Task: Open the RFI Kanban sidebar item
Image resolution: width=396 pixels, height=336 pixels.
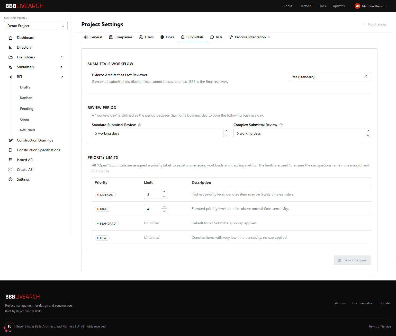Action: click(26, 98)
